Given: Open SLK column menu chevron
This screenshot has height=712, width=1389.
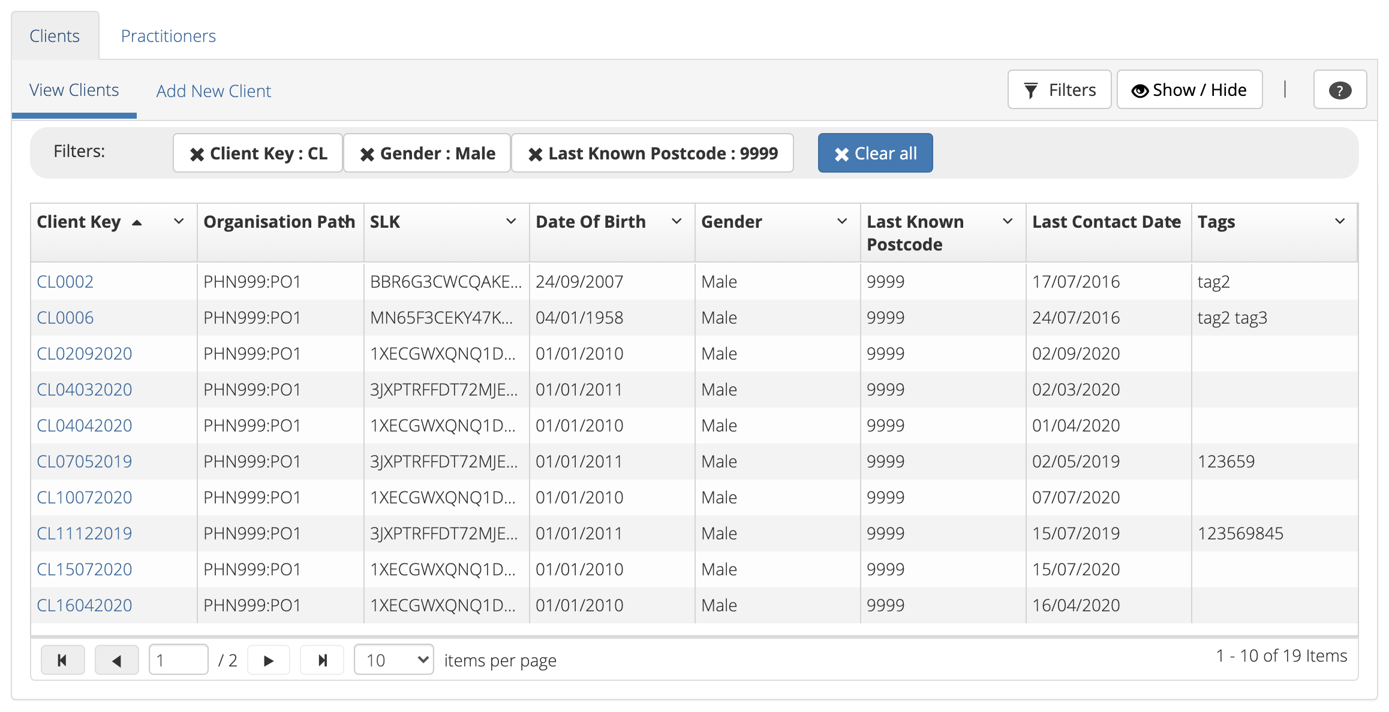Looking at the screenshot, I should point(511,221).
